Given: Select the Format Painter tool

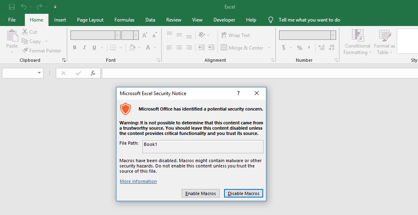Looking at the screenshot, I should click(x=41, y=50).
